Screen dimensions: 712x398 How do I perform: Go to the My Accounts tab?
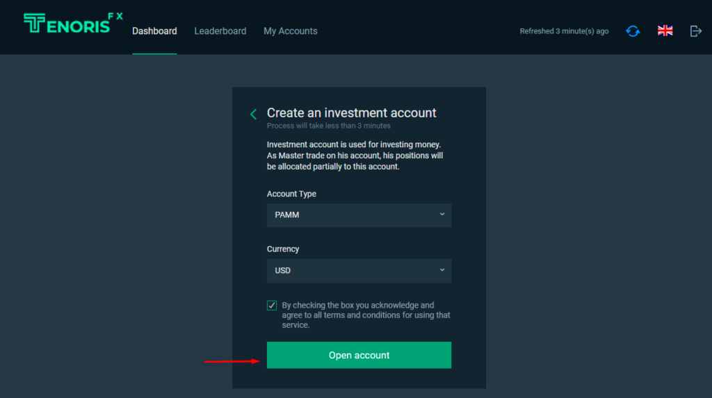point(290,31)
